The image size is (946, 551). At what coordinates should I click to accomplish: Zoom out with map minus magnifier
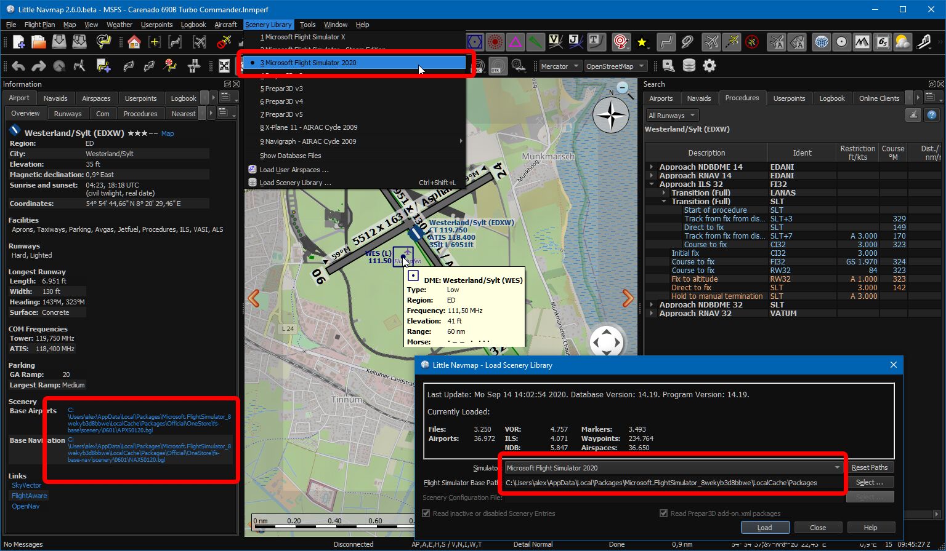[x=623, y=87]
